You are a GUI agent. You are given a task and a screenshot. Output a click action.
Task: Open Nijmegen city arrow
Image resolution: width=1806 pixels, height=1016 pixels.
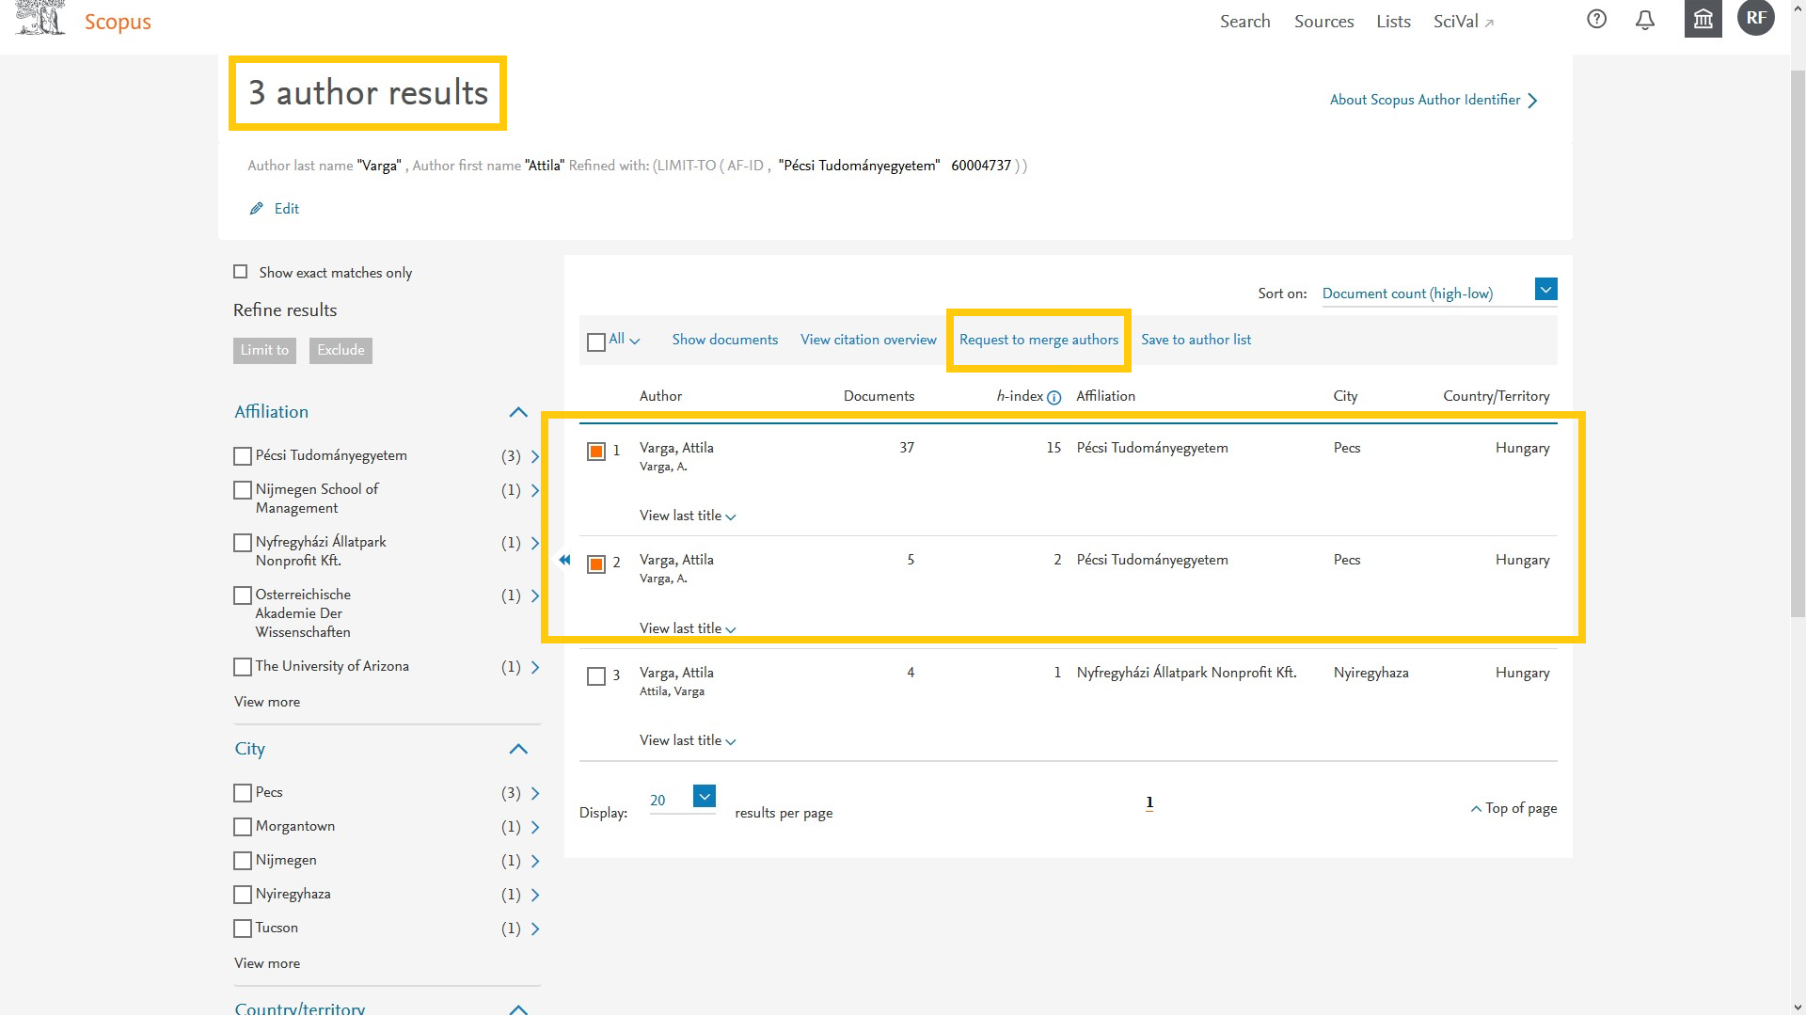pyautogui.click(x=535, y=861)
